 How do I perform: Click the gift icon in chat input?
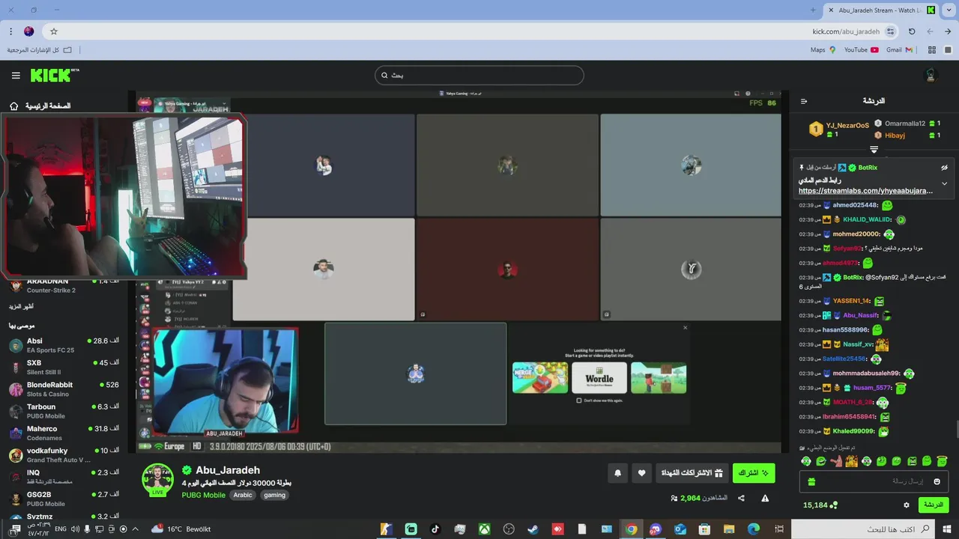(x=811, y=482)
